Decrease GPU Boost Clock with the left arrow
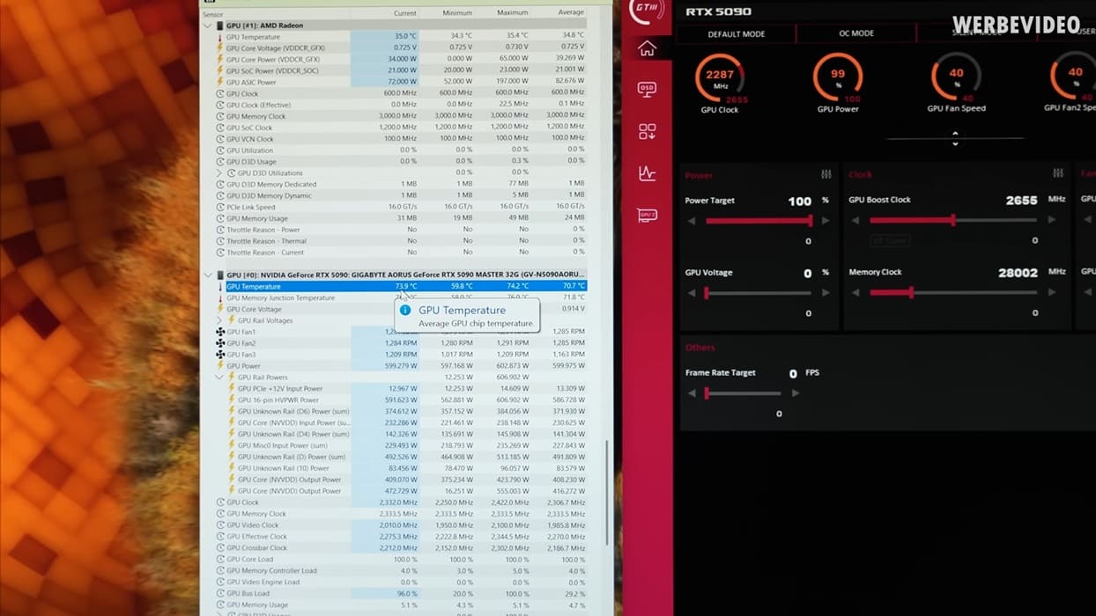The height and width of the screenshot is (616, 1096). 855,220
